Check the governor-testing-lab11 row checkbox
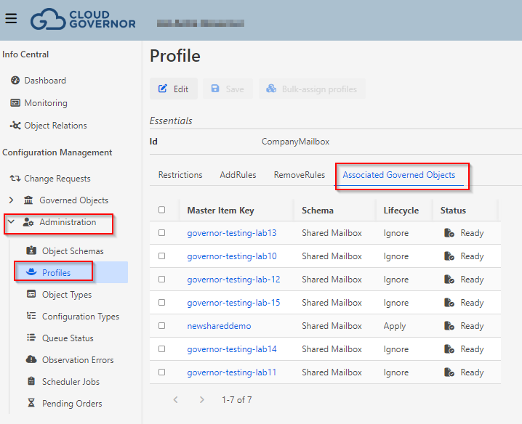 tap(162, 372)
